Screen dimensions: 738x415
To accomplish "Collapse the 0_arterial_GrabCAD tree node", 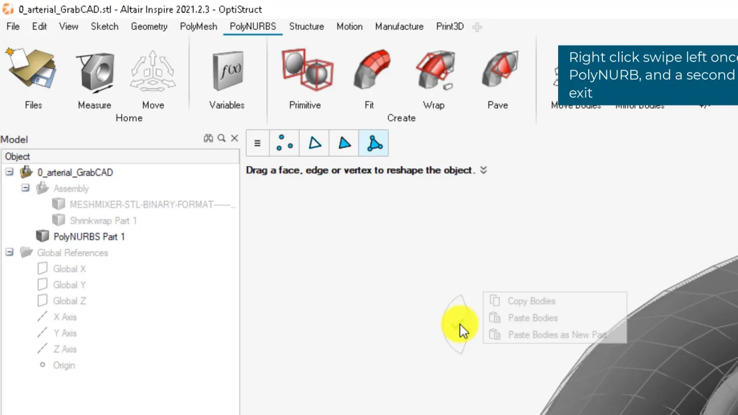I will pyautogui.click(x=9, y=172).
